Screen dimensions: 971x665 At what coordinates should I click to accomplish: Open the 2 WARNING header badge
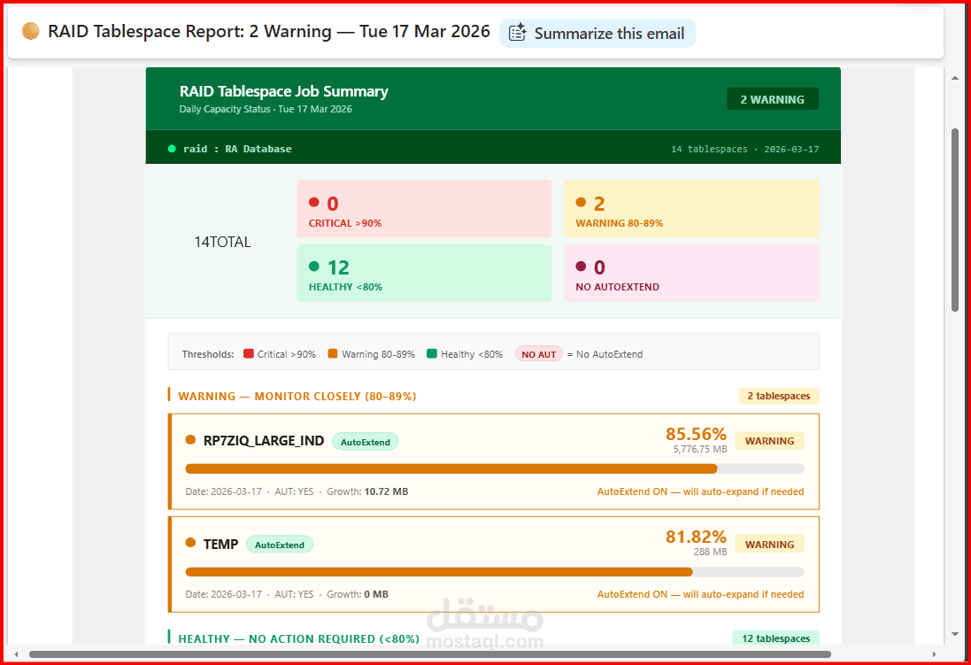pyautogui.click(x=772, y=98)
